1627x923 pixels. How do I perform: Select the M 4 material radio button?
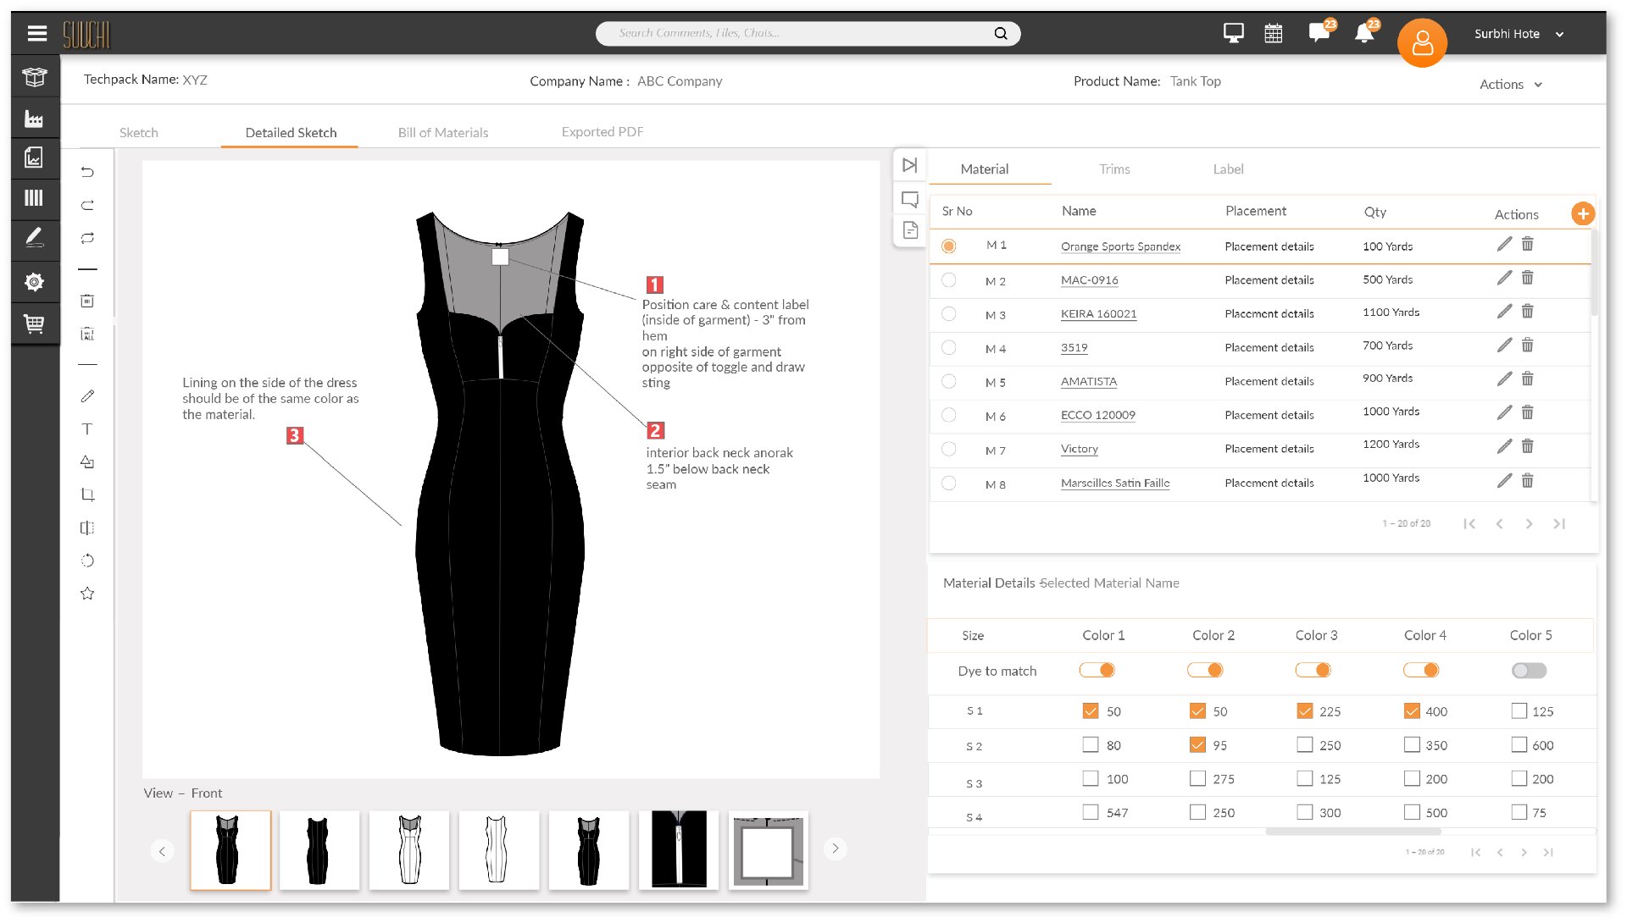[x=949, y=347]
